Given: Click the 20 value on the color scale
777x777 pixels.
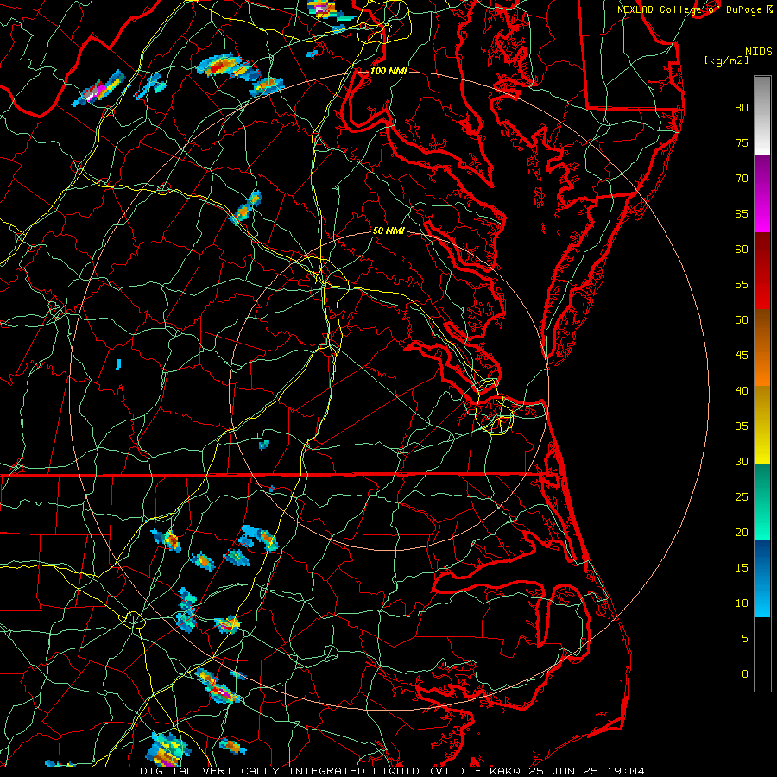Looking at the screenshot, I should [x=742, y=533].
